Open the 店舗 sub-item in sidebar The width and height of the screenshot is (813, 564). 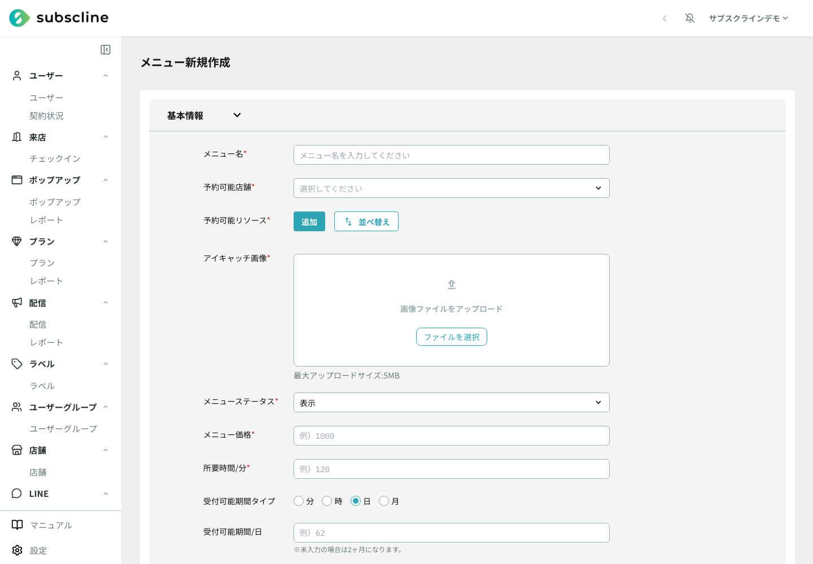coord(38,472)
